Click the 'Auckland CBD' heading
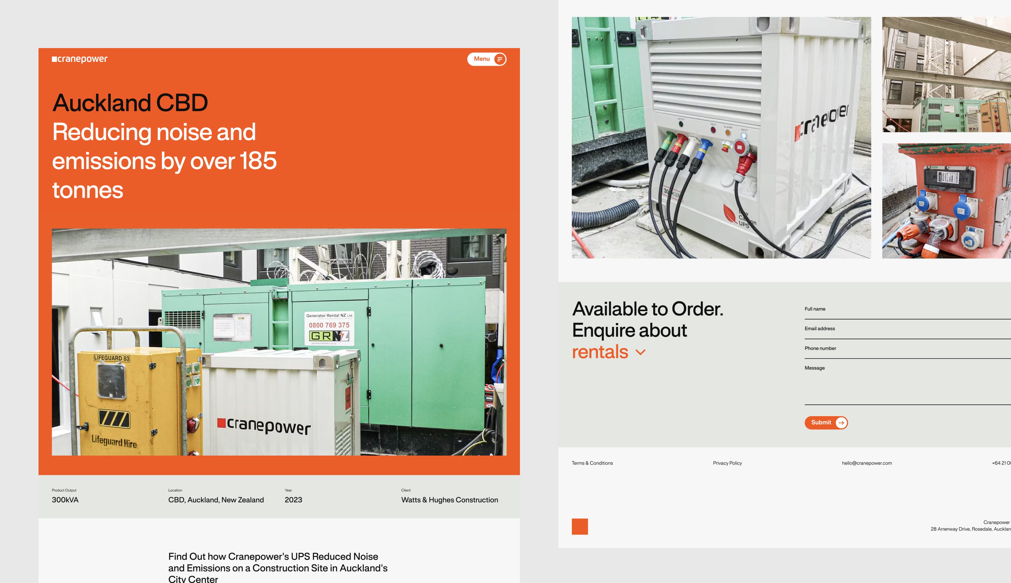This screenshot has width=1011, height=583. pyautogui.click(x=130, y=103)
